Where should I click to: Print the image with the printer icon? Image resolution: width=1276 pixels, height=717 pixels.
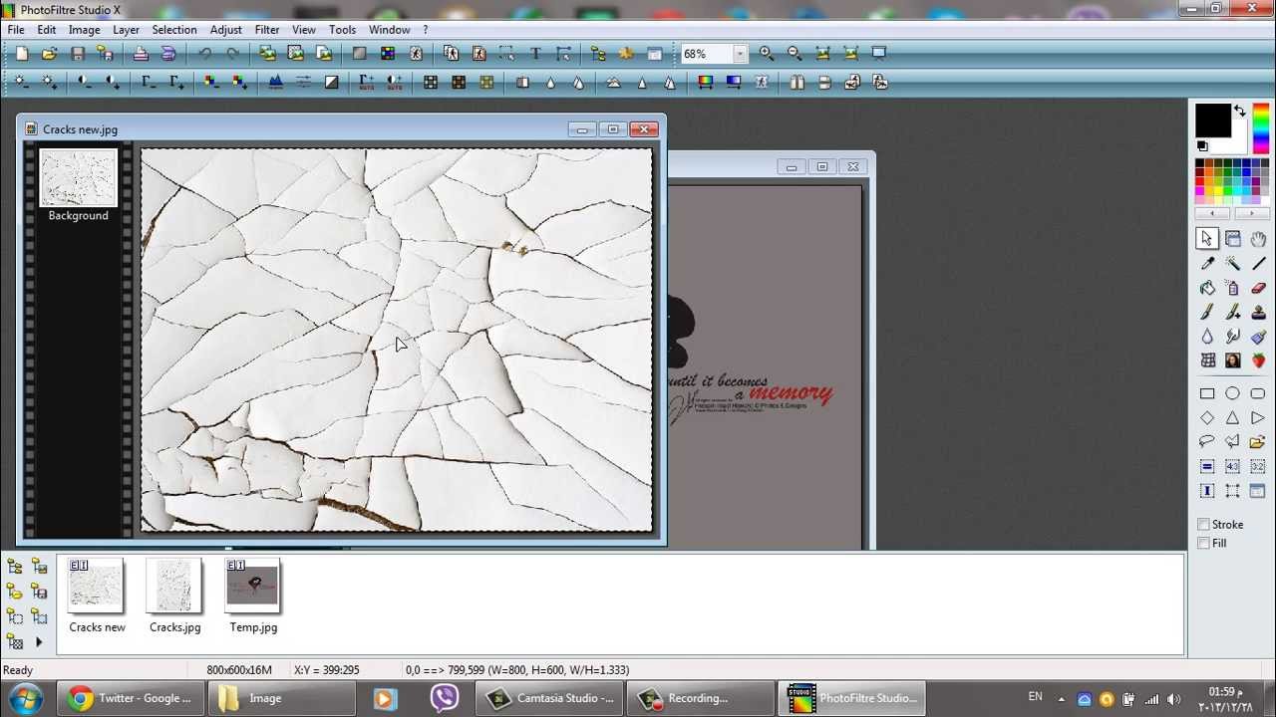[x=141, y=54]
